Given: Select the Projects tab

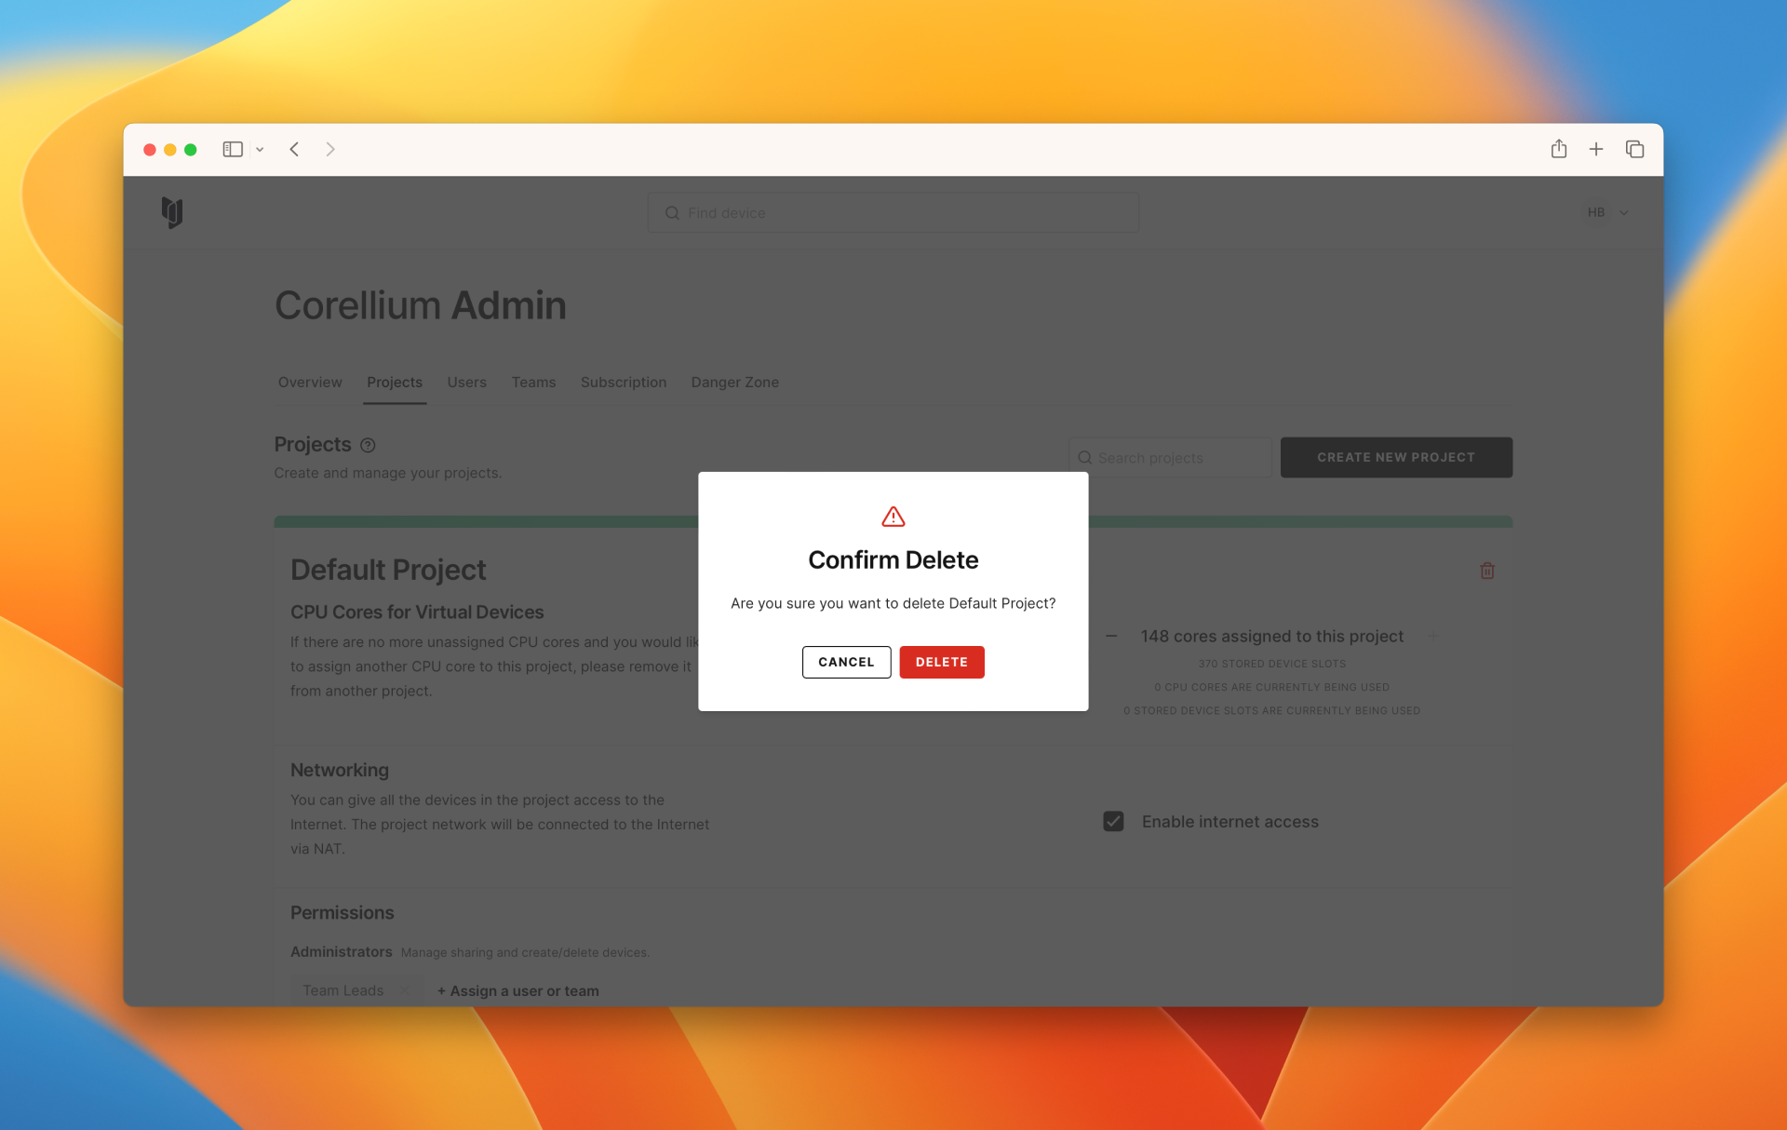Looking at the screenshot, I should pyautogui.click(x=393, y=382).
